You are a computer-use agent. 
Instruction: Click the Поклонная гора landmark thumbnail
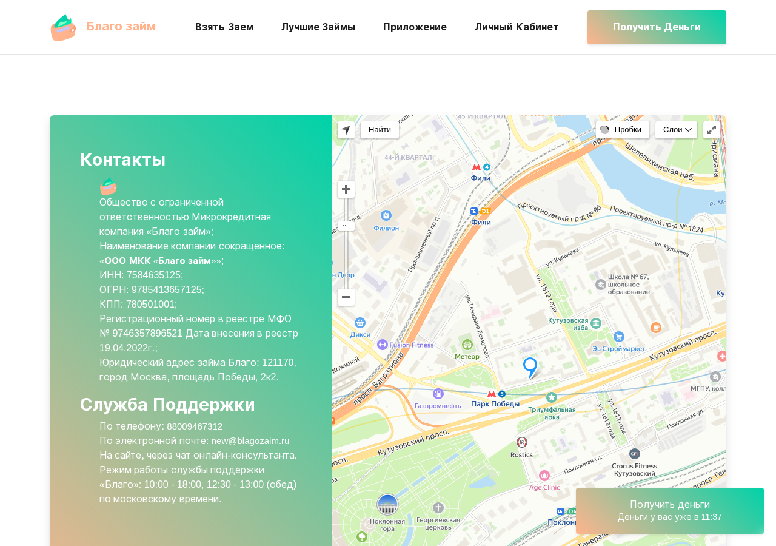387,505
